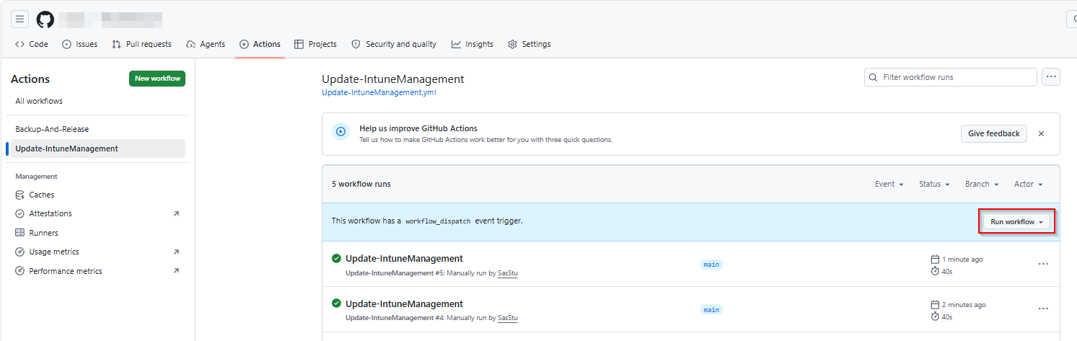Click calendar icon next to 1 minute ago
This screenshot has width=1077, height=341.
pos(936,259)
